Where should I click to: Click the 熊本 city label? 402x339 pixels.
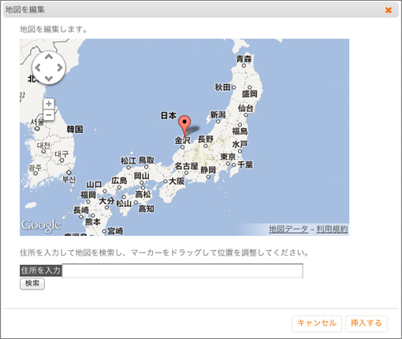[x=93, y=222]
